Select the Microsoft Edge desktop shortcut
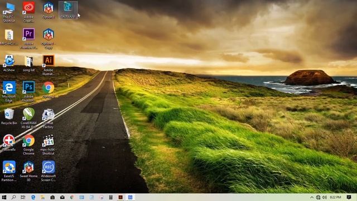 (x=9, y=92)
